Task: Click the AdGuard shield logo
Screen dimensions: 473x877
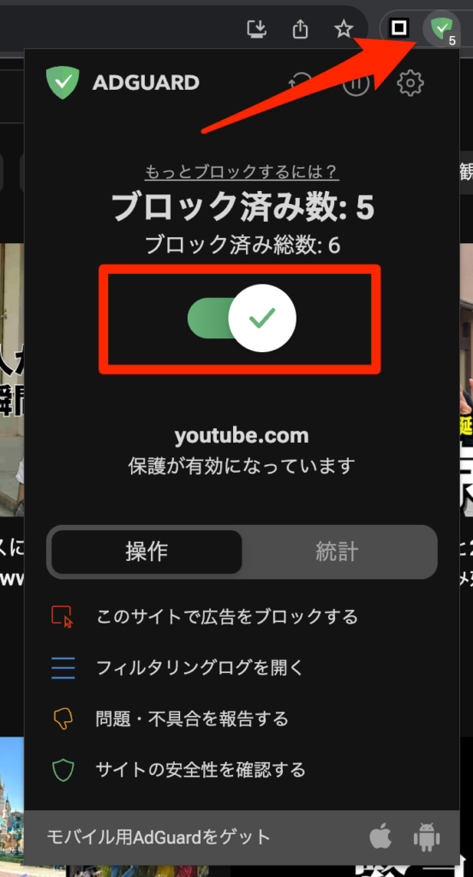Action: (x=63, y=83)
